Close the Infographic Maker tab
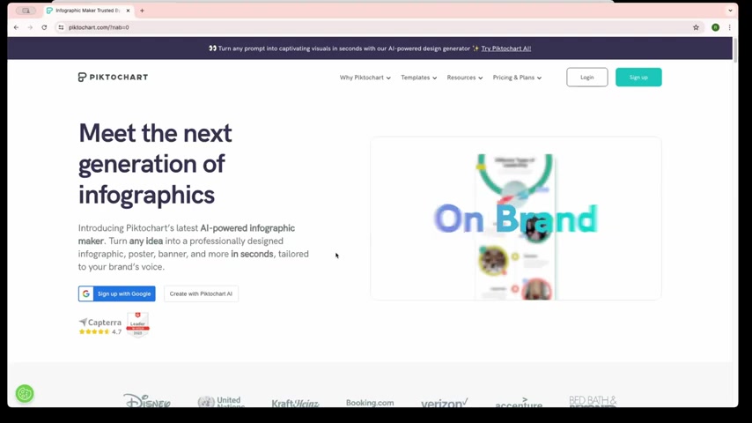752x423 pixels. tap(128, 10)
